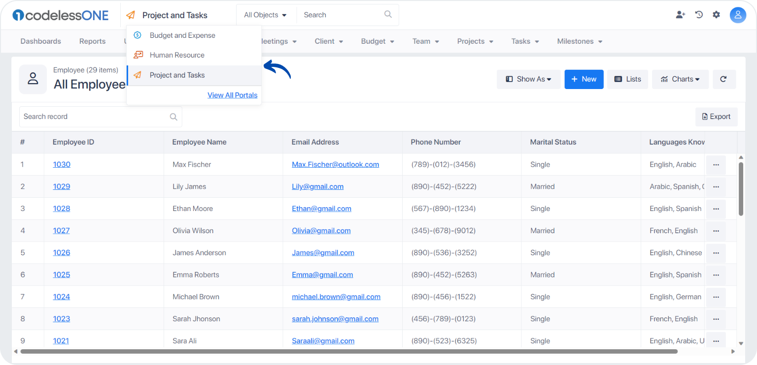Image resolution: width=757 pixels, height=365 pixels.
Task: Click the global search magnifier icon
Action: (388, 14)
